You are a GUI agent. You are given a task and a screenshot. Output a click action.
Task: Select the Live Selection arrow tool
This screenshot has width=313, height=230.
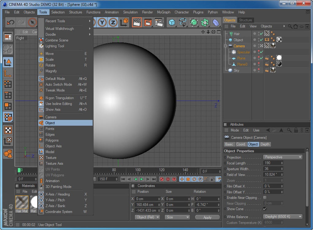point(32,22)
